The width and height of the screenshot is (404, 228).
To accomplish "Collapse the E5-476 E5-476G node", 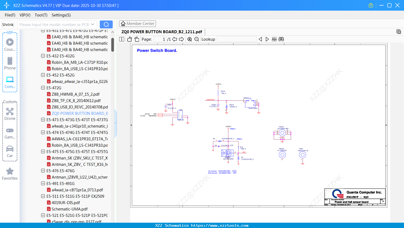I will click(43, 171).
